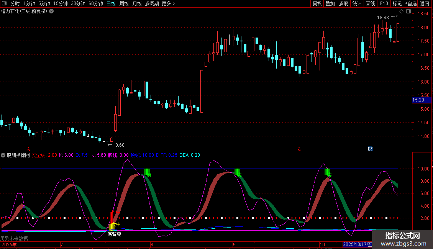The height and width of the screenshot is (249, 433).
Task: Toggle the right info panel icon
Action: (408, 11)
